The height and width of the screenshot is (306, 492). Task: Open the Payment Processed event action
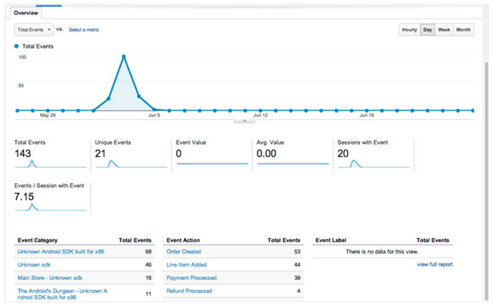point(191,278)
